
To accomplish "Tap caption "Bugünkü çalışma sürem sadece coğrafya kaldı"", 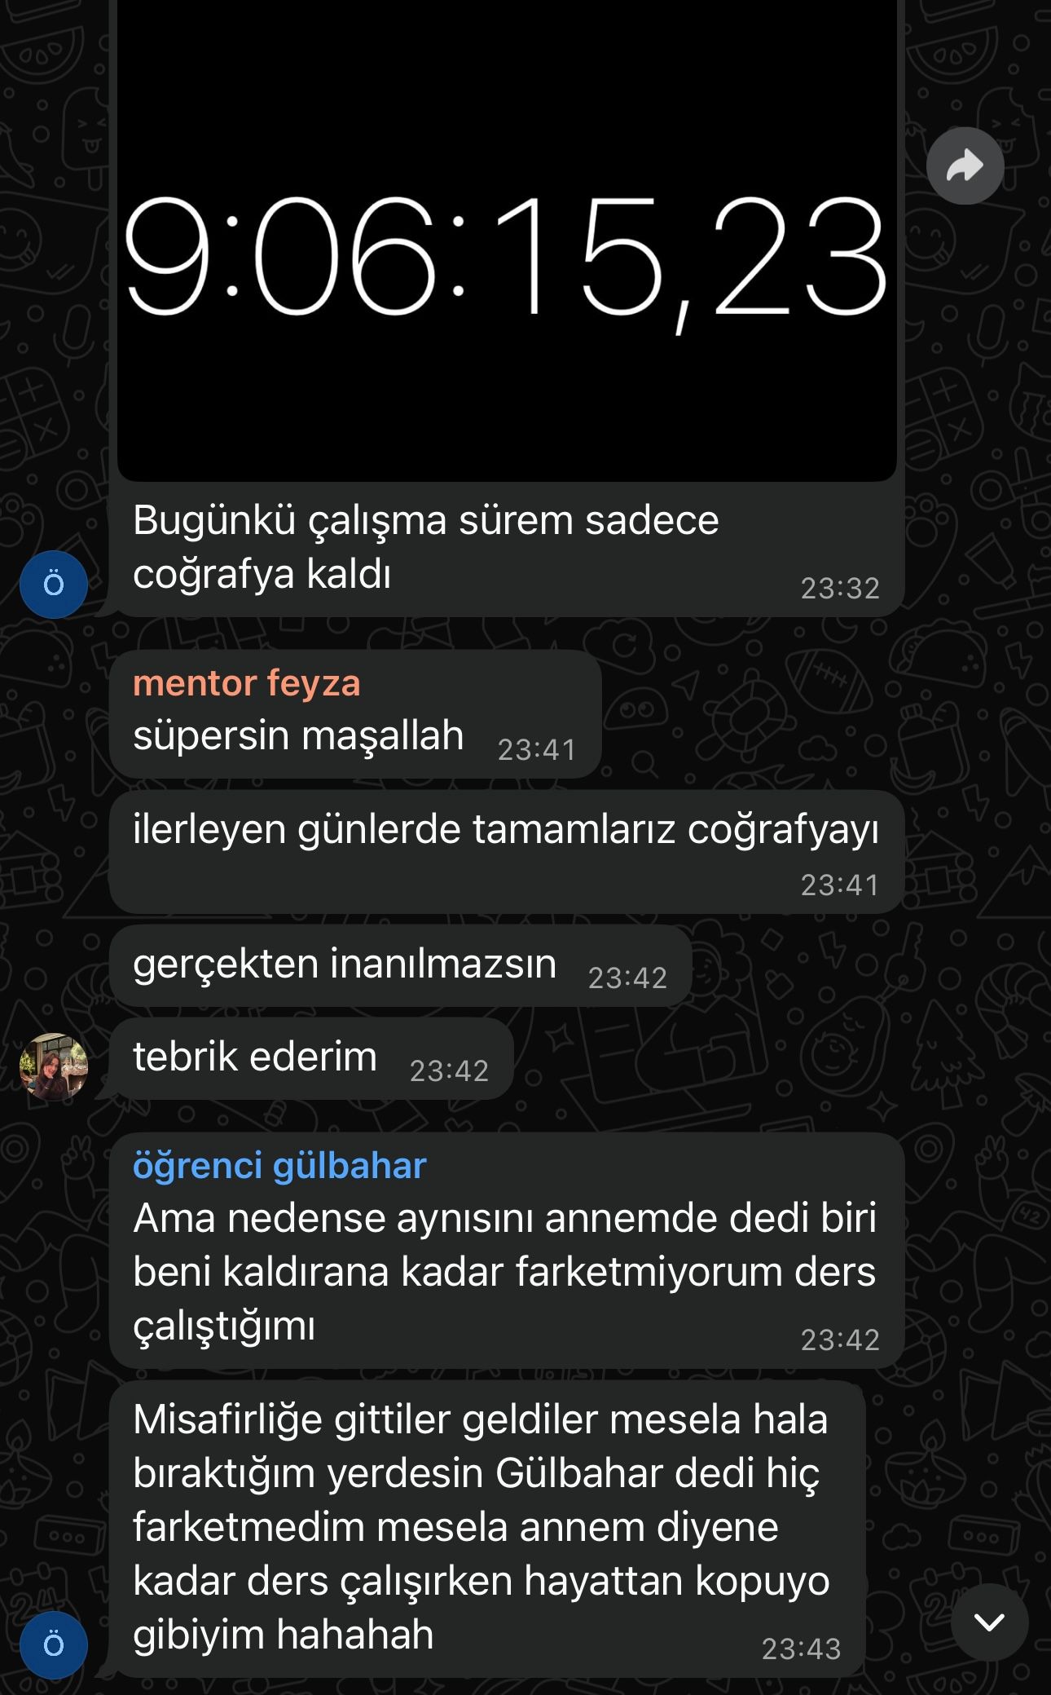I will [425, 547].
